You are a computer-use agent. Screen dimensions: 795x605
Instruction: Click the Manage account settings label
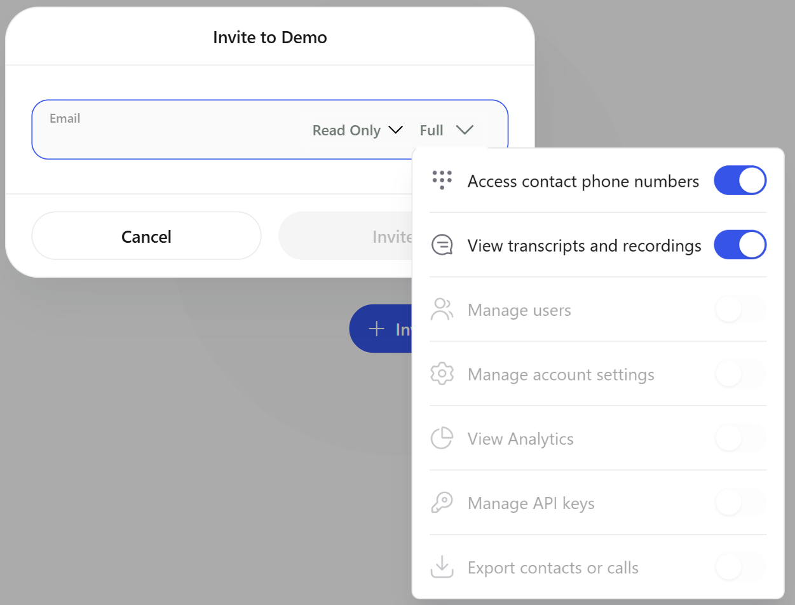561,374
